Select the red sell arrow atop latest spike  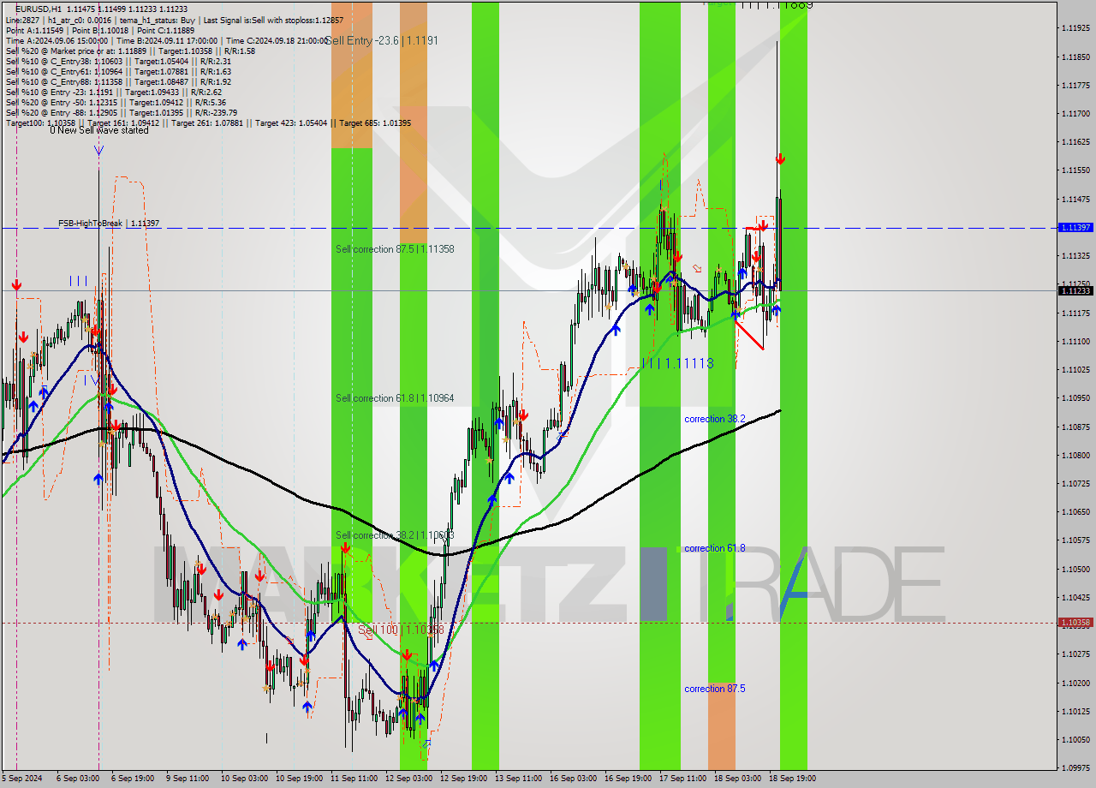click(780, 159)
